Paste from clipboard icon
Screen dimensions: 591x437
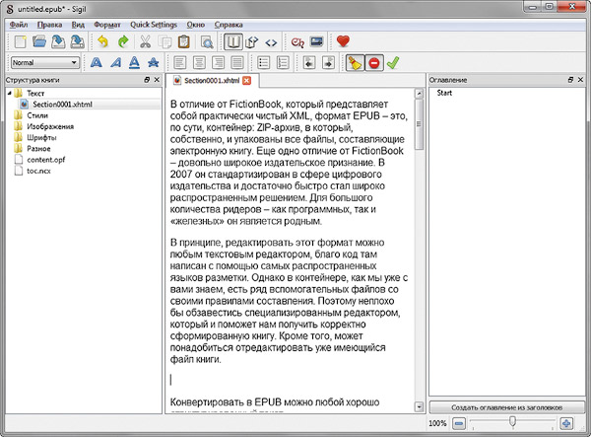pyautogui.click(x=184, y=41)
